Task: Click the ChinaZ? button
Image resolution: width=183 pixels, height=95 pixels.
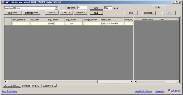Action: click(x=66, y=13)
